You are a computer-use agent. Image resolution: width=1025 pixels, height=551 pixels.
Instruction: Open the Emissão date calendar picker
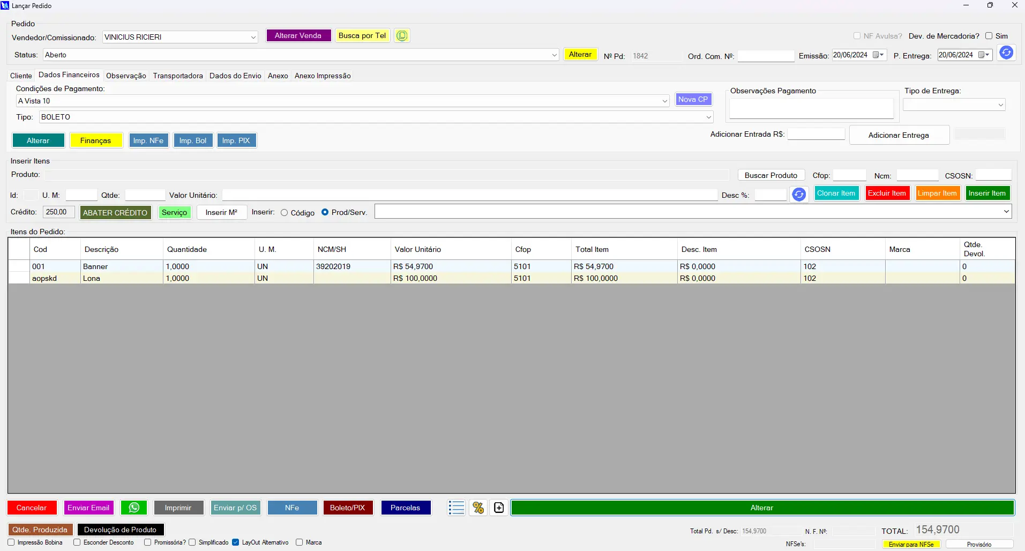click(878, 55)
